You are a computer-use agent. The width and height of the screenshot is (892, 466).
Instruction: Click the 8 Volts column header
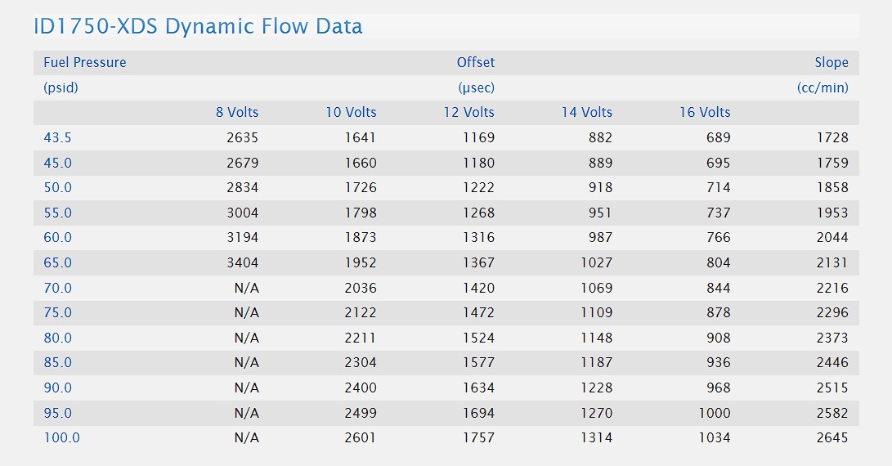click(x=237, y=112)
